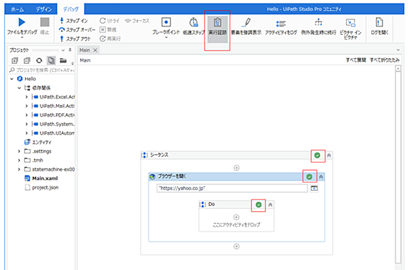Expand the .tmh folder
This screenshot has width=408, height=270.
tap(19, 160)
